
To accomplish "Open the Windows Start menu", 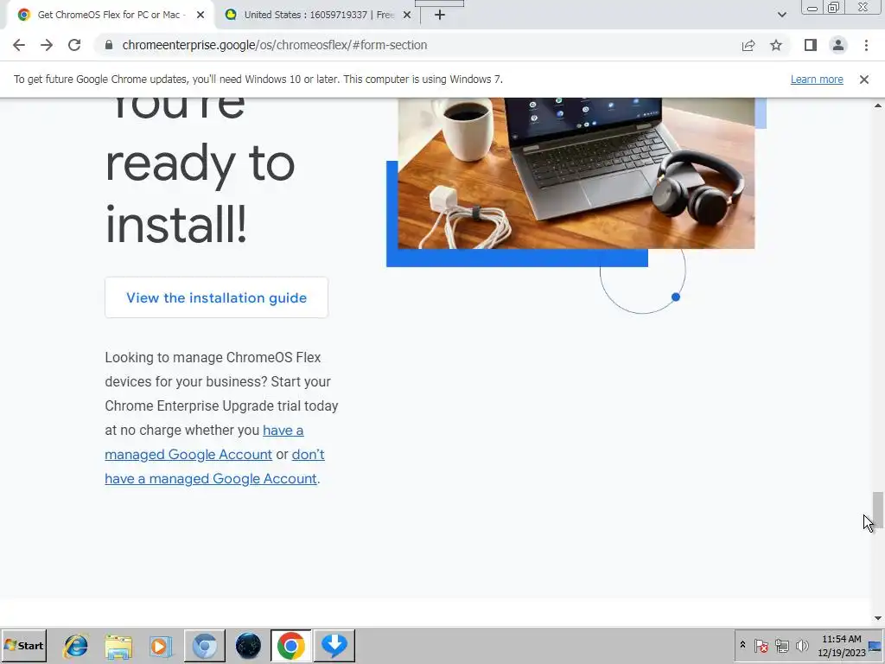I will coord(23,645).
